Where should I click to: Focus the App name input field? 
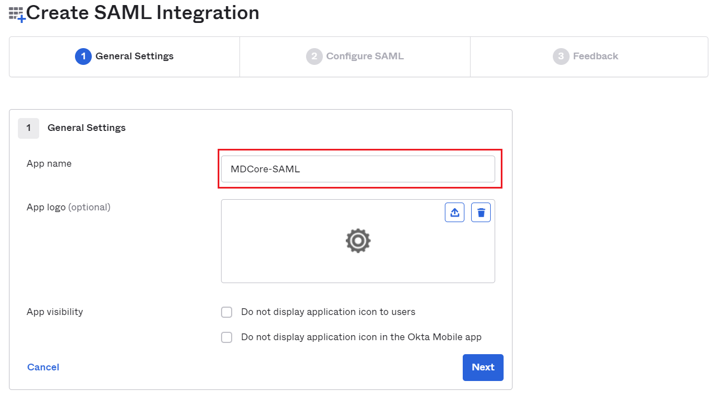358,169
